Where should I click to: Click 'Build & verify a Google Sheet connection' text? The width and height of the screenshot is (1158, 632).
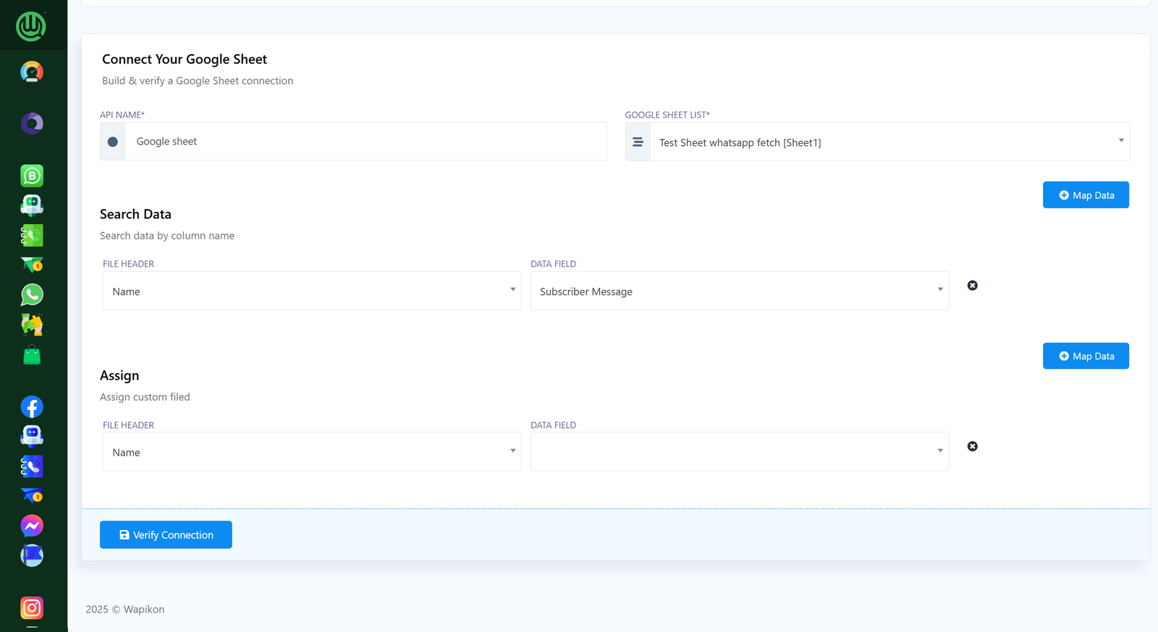coord(198,81)
